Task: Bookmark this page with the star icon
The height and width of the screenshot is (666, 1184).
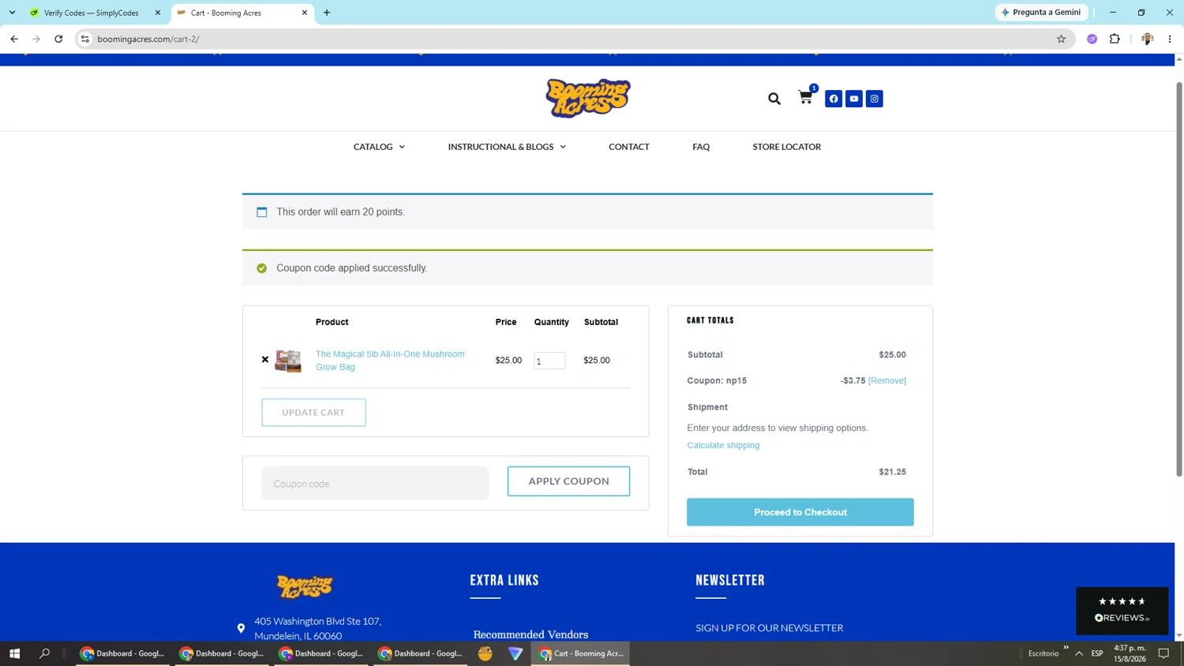Action: coord(1061,39)
